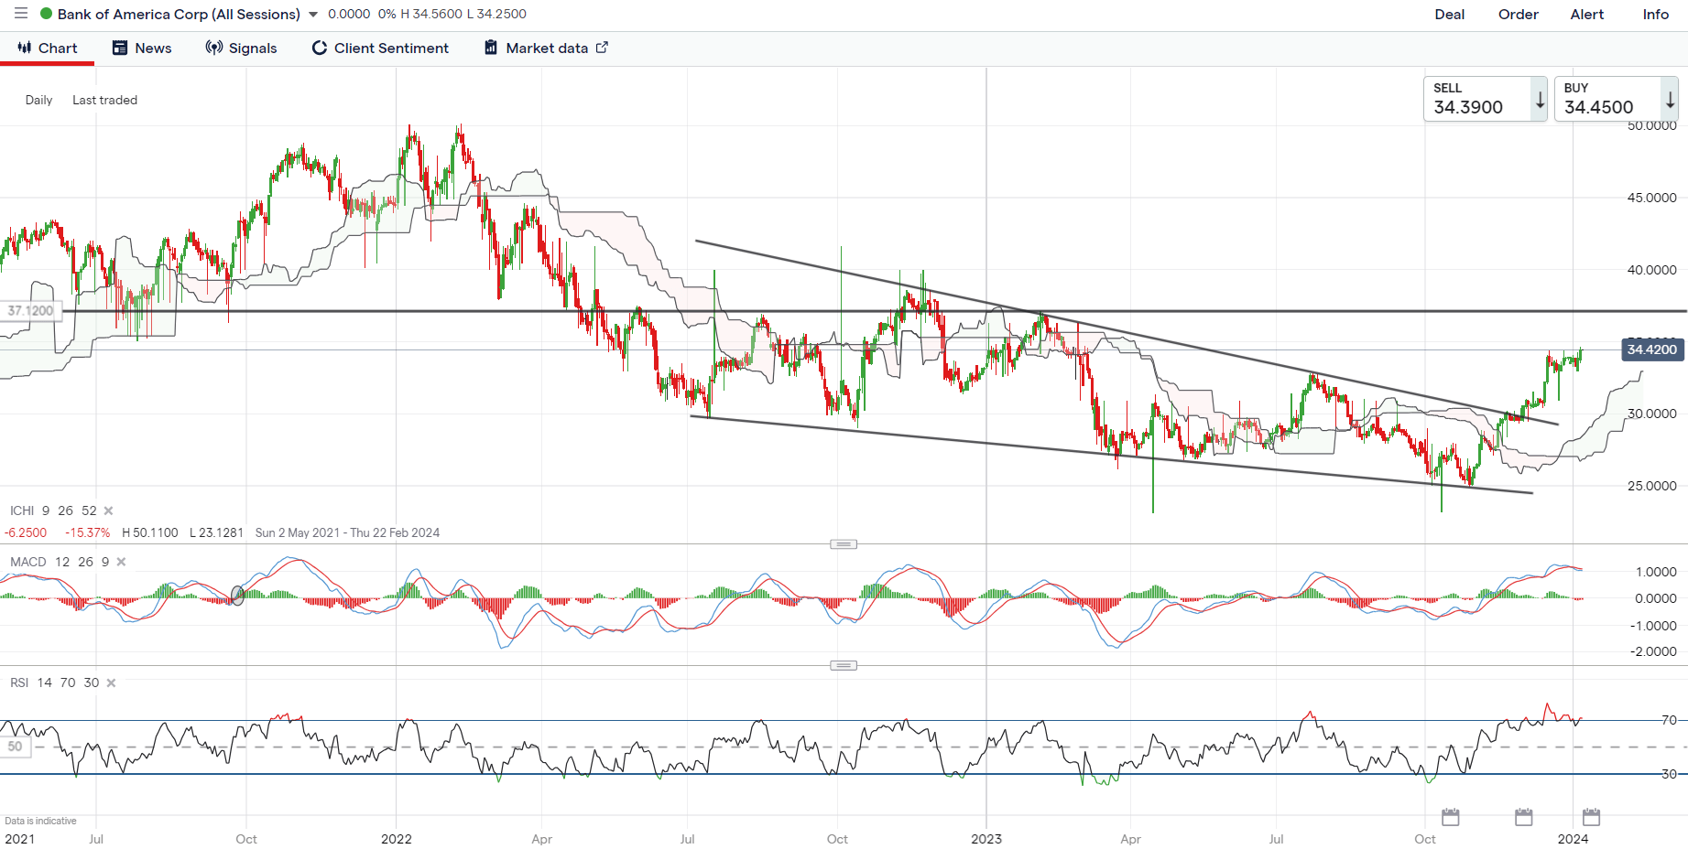Open the Alert panel
Screen dimensions: 1688x849
tap(1586, 15)
